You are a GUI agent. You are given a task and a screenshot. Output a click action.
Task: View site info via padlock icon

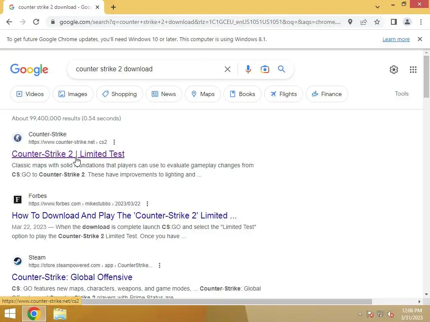pos(53,22)
